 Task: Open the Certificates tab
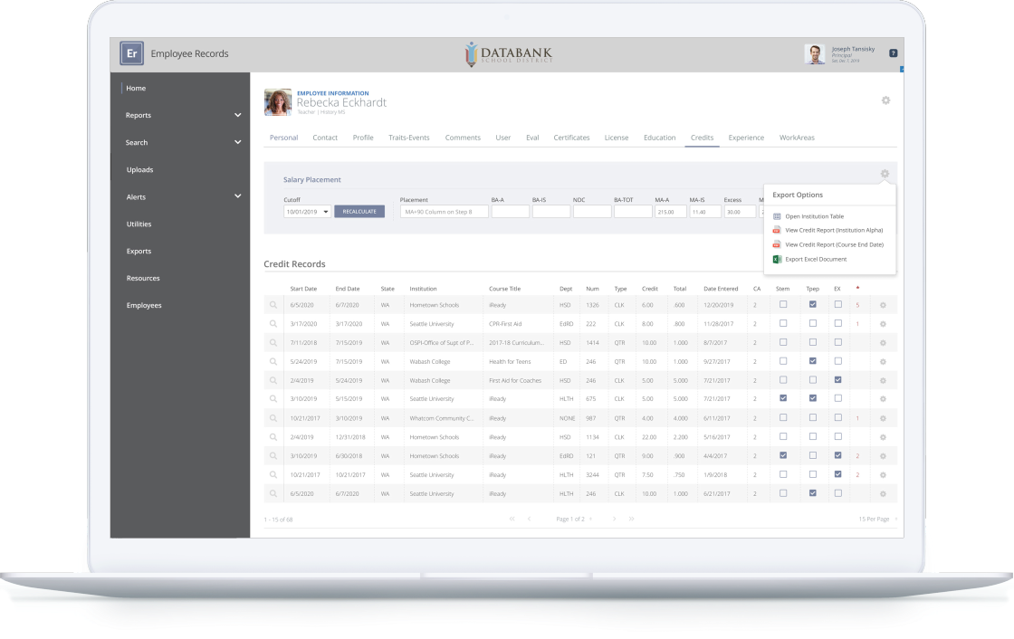pyautogui.click(x=571, y=138)
